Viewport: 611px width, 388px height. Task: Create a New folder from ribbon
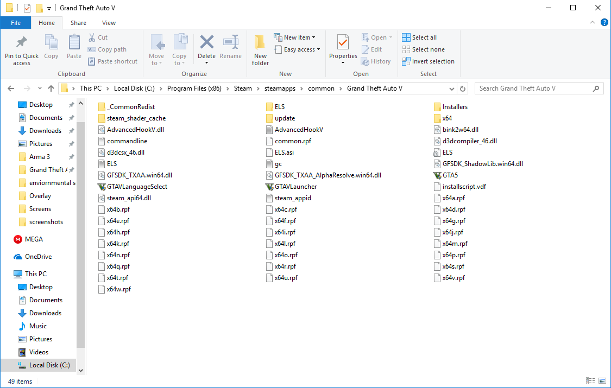click(260, 49)
